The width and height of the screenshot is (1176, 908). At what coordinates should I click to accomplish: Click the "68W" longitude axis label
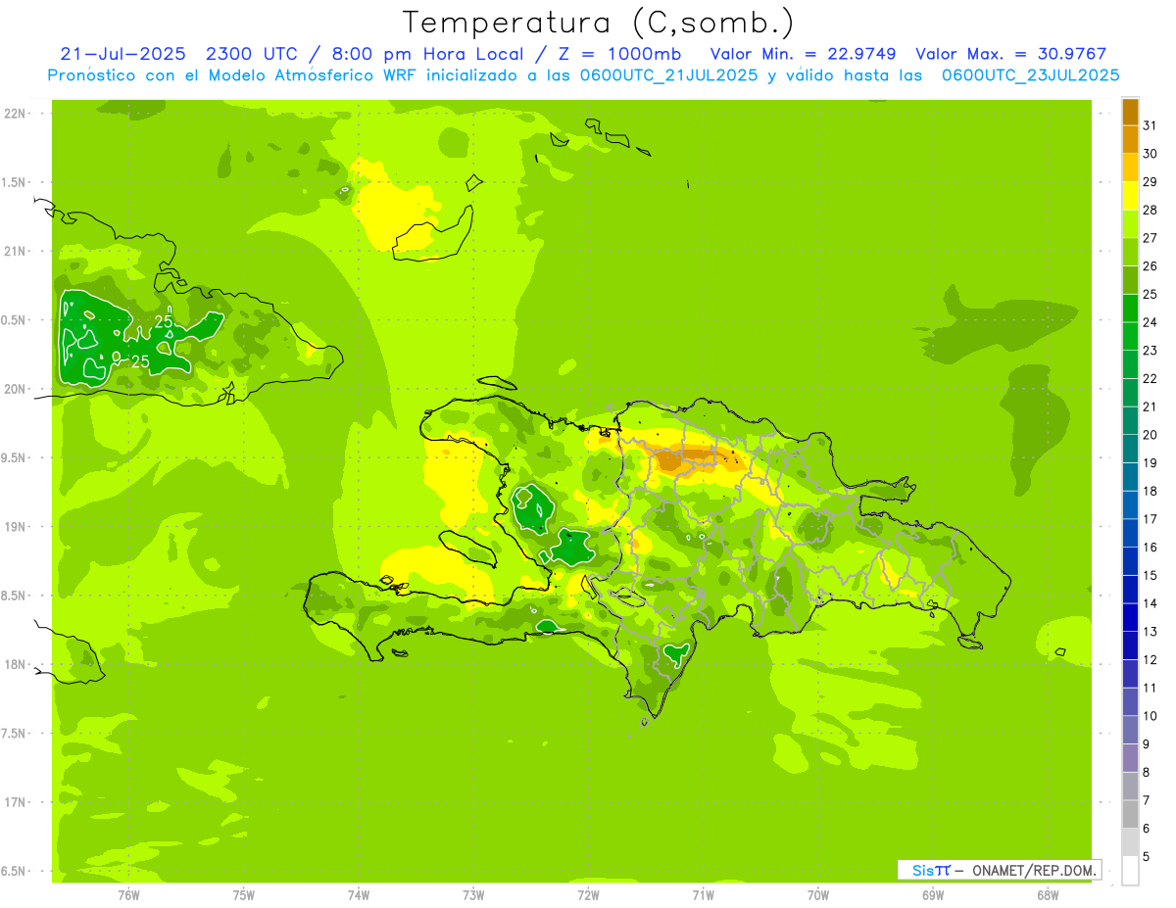[x=1048, y=895]
